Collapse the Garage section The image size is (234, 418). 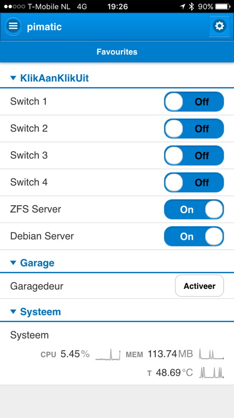(32, 263)
